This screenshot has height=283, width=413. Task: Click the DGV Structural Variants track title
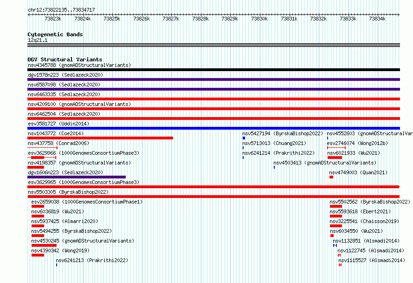point(65,59)
